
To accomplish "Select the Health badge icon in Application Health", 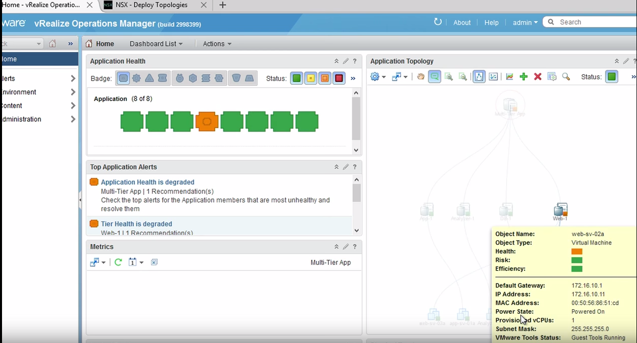I will pos(123,78).
